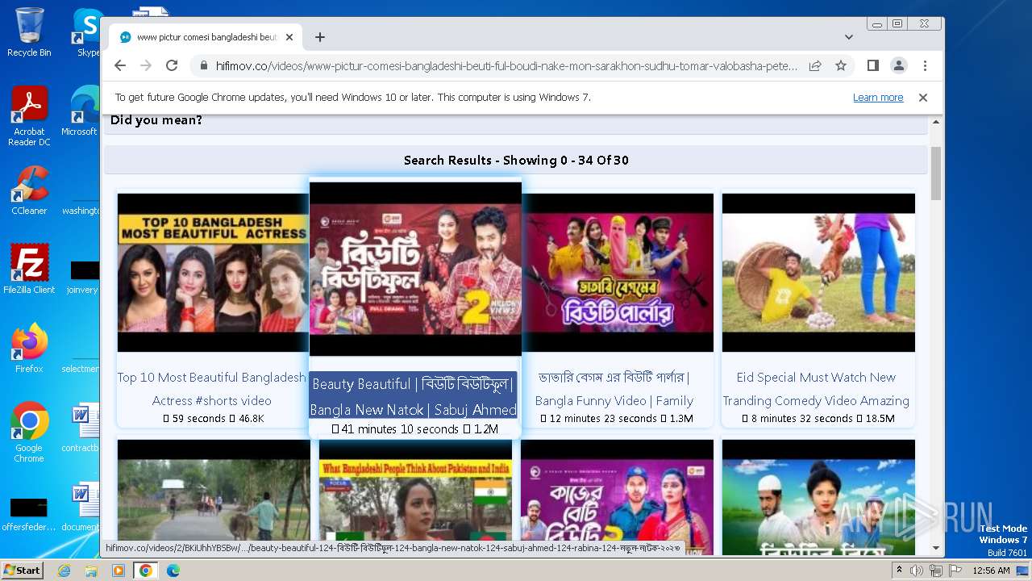This screenshot has height=581, width=1032.
Task: Click the 12:56 AM taskbar clock
Action: pos(992,570)
